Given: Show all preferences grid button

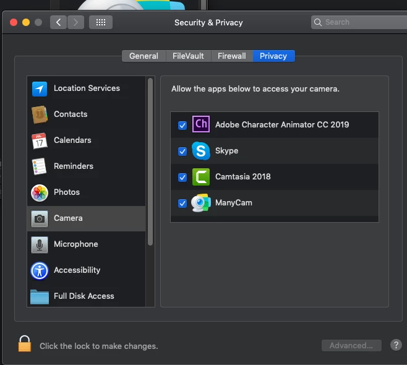Looking at the screenshot, I should tap(101, 22).
